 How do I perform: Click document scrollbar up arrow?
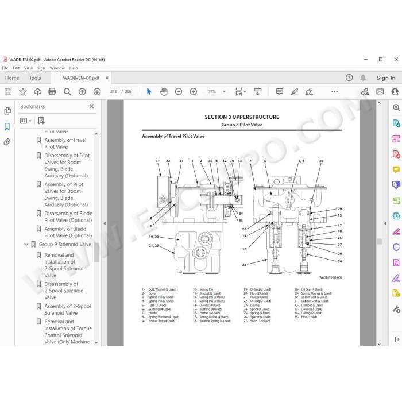379,103
